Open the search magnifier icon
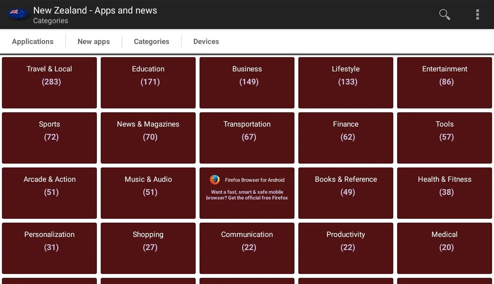Image resolution: width=494 pixels, height=284 pixels. coord(445,14)
